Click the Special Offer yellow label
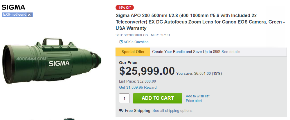Image resolution: width=290 pixels, height=120 pixels. (133, 52)
